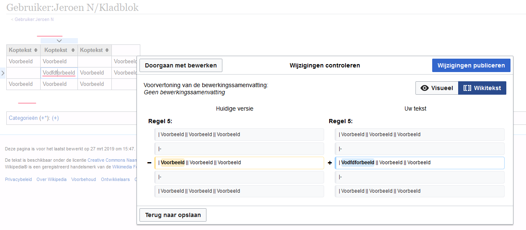Open the Gebruiker:Jeroen N parent page link
The image size is (526, 230).
coord(34,19)
